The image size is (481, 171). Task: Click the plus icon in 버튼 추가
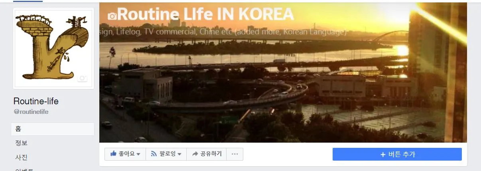click(383, 154)
